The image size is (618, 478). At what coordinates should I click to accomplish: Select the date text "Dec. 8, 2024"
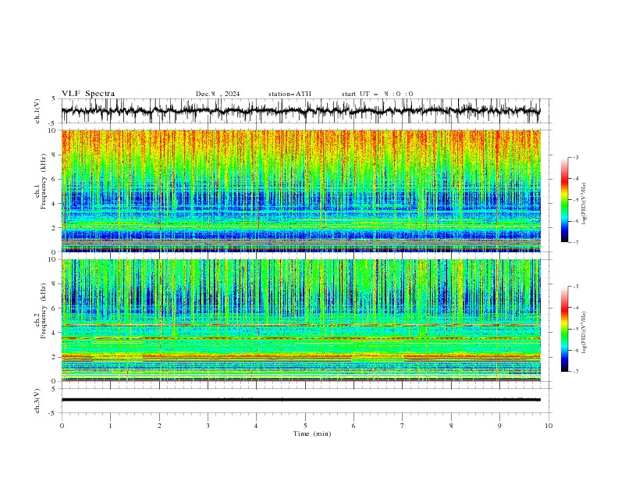click(218, 94)
